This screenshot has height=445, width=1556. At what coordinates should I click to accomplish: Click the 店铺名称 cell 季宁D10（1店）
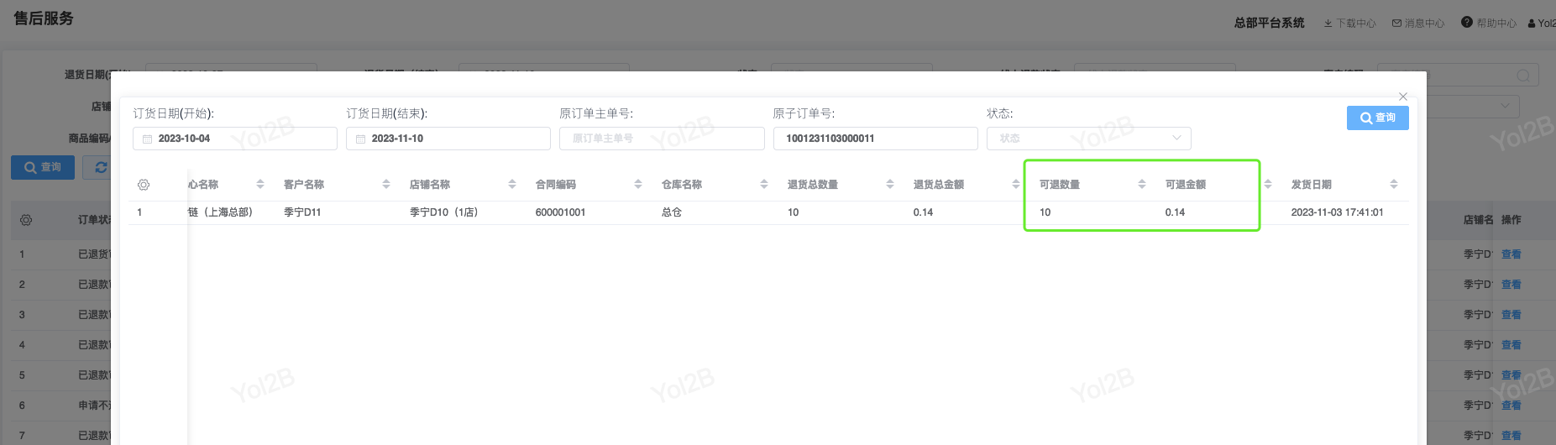(x=443, y=212)
